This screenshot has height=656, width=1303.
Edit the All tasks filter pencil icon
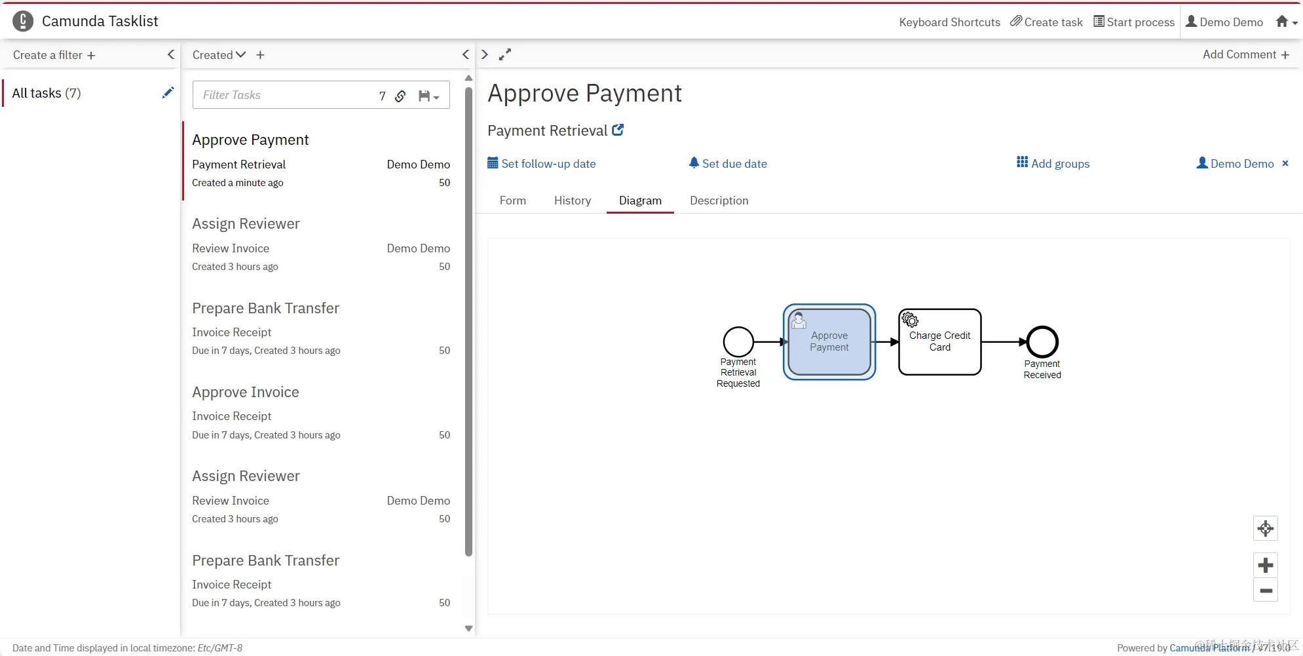[168, 92]
